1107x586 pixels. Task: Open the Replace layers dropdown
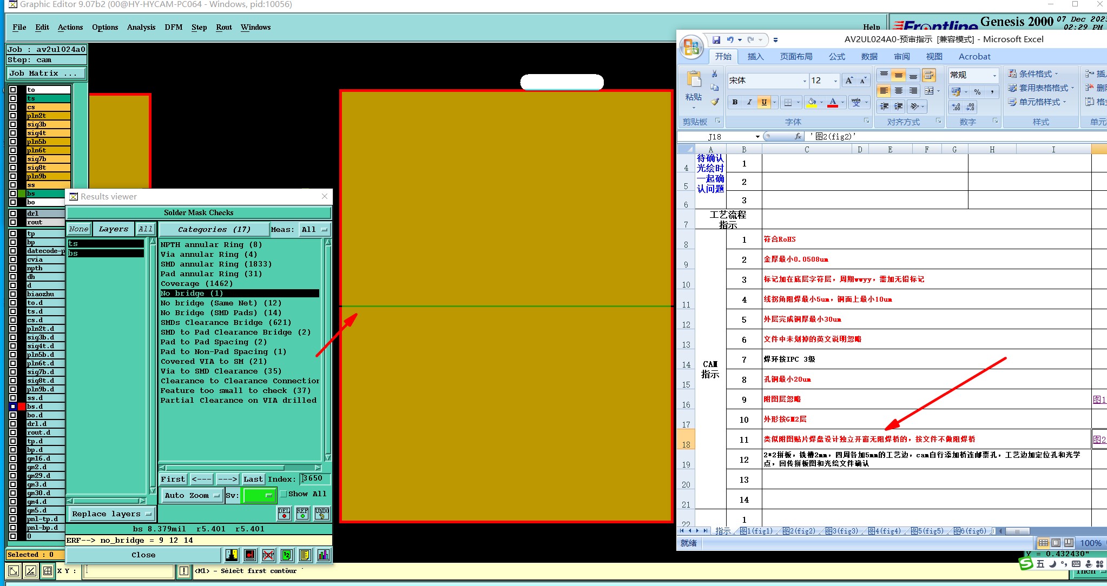click(x=111, y=514)
